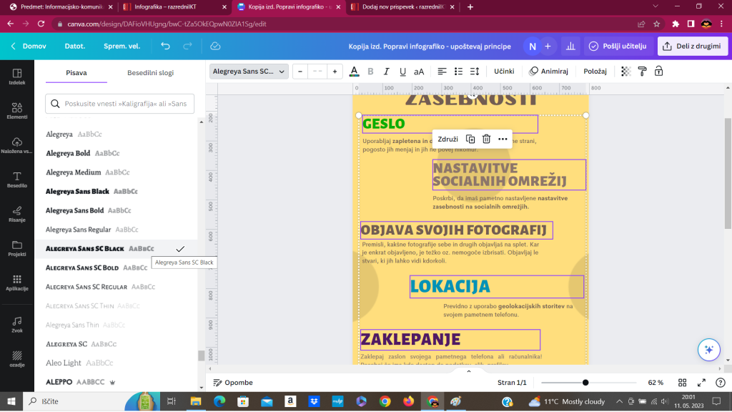Open the Izdelek (Design) sidebar panel

coord(17,77)
